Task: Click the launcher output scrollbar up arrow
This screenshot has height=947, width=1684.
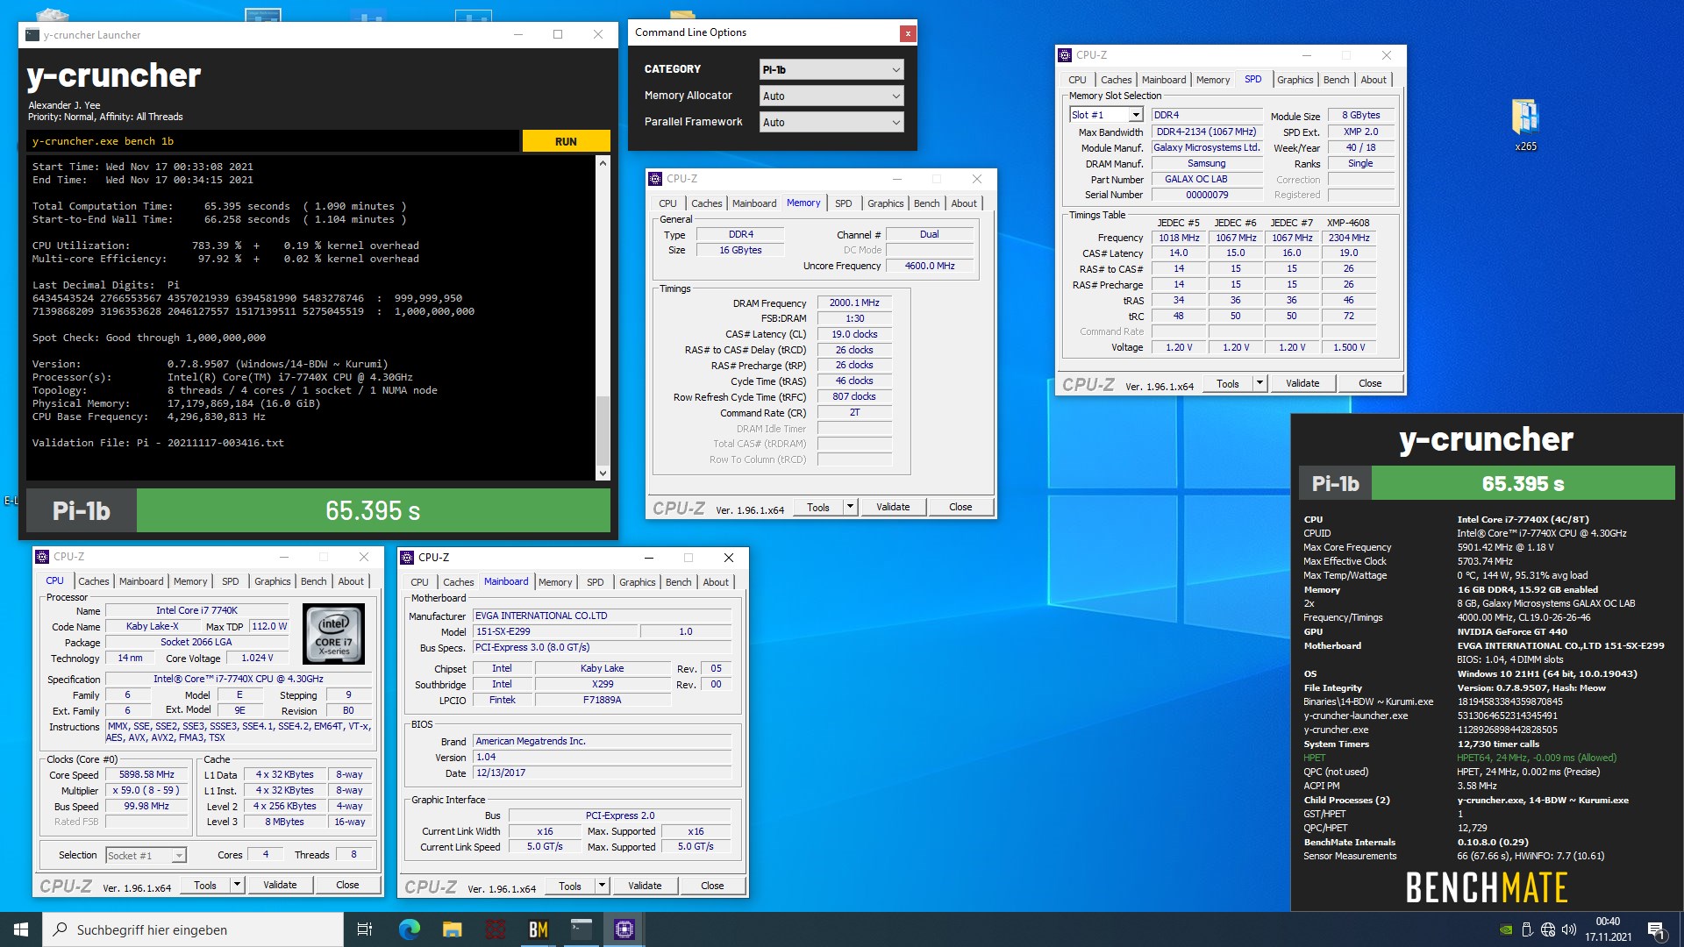Action: [603, 163]
